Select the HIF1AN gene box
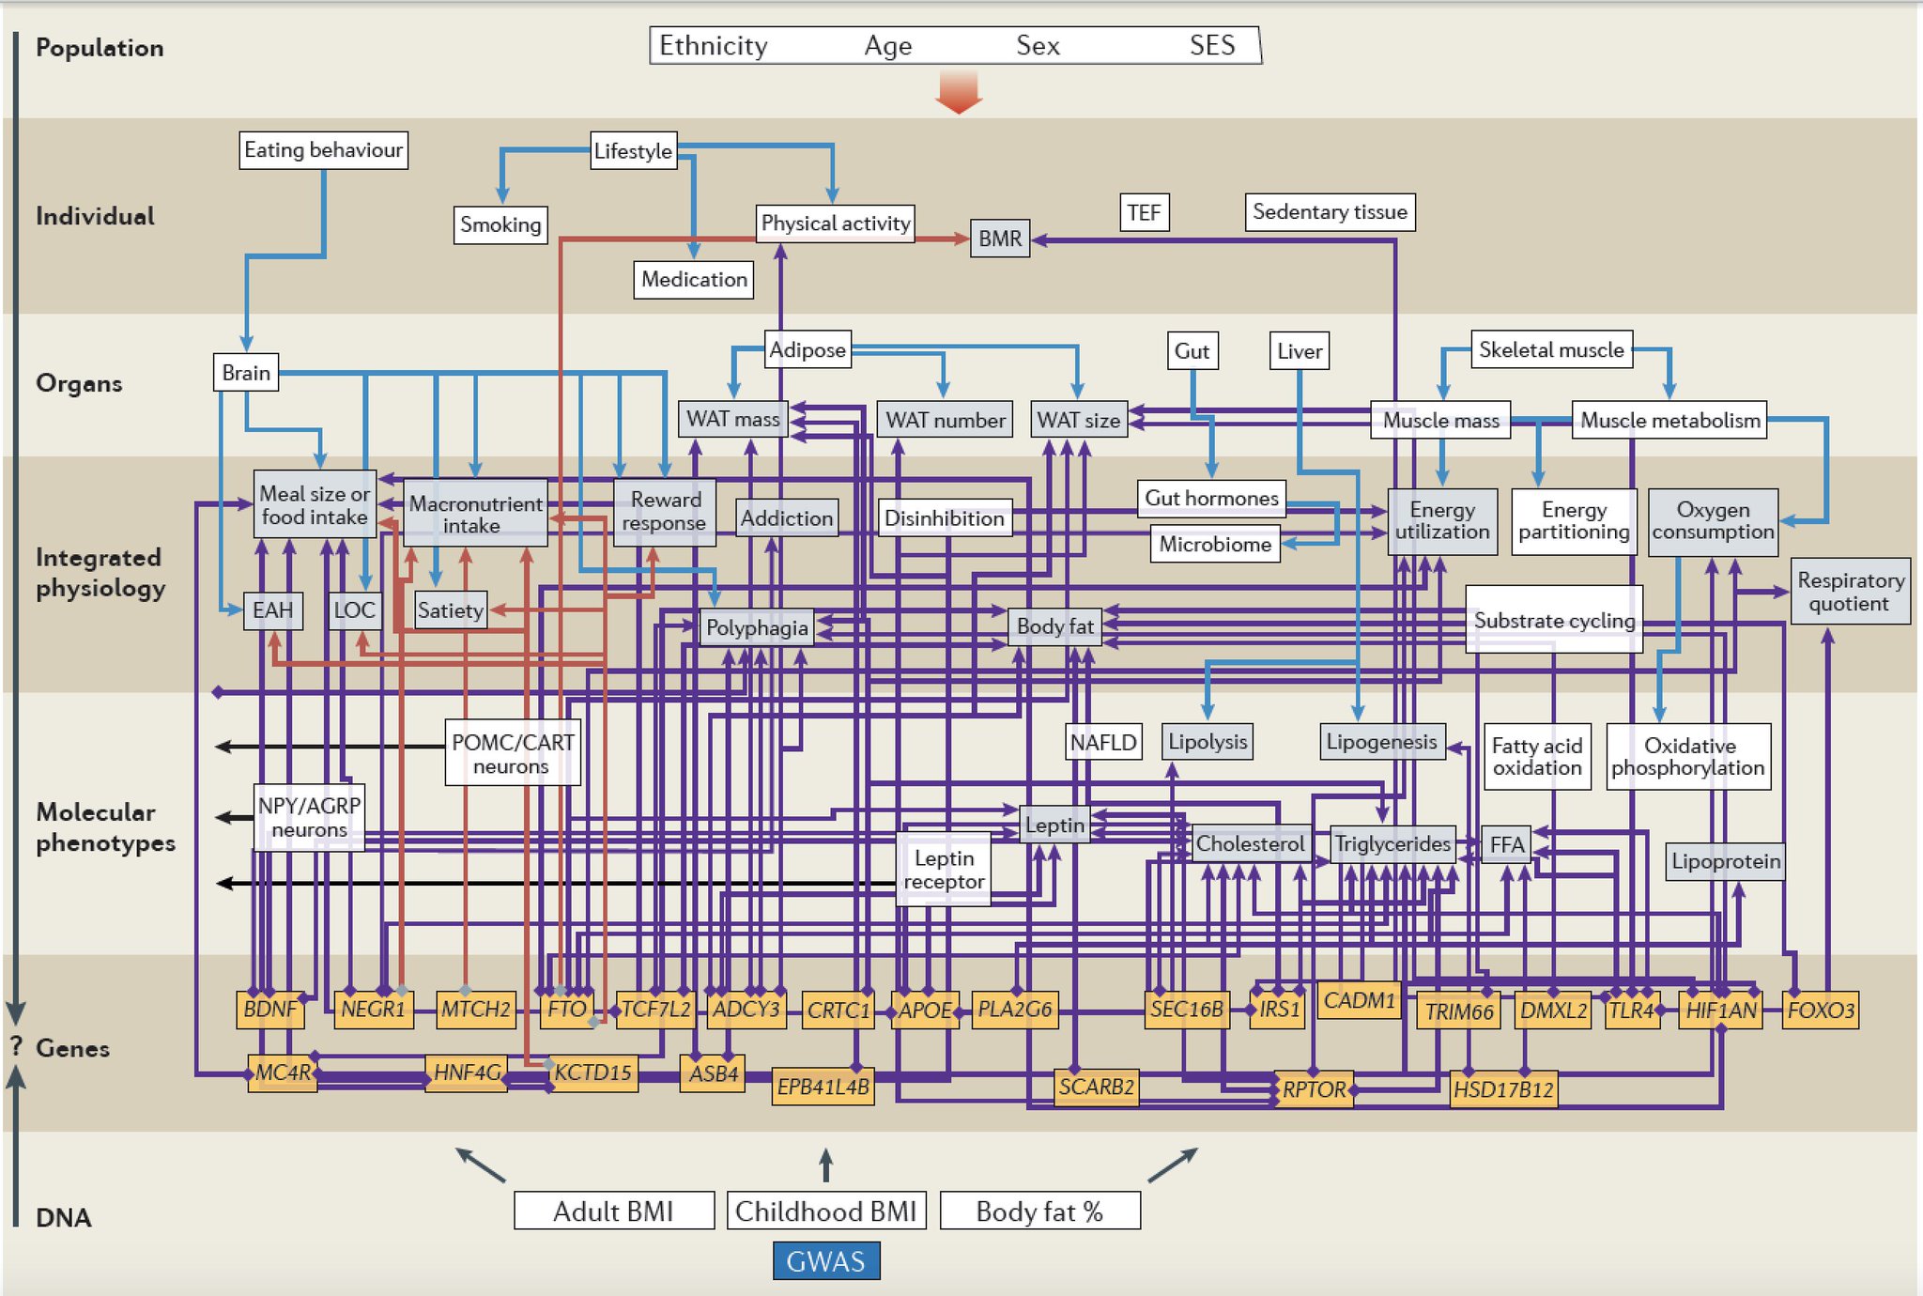The image size is (1923, 1296). pos(1720,1011)
